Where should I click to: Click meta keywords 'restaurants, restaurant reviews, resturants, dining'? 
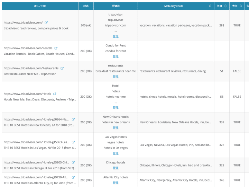click(173, 71)
